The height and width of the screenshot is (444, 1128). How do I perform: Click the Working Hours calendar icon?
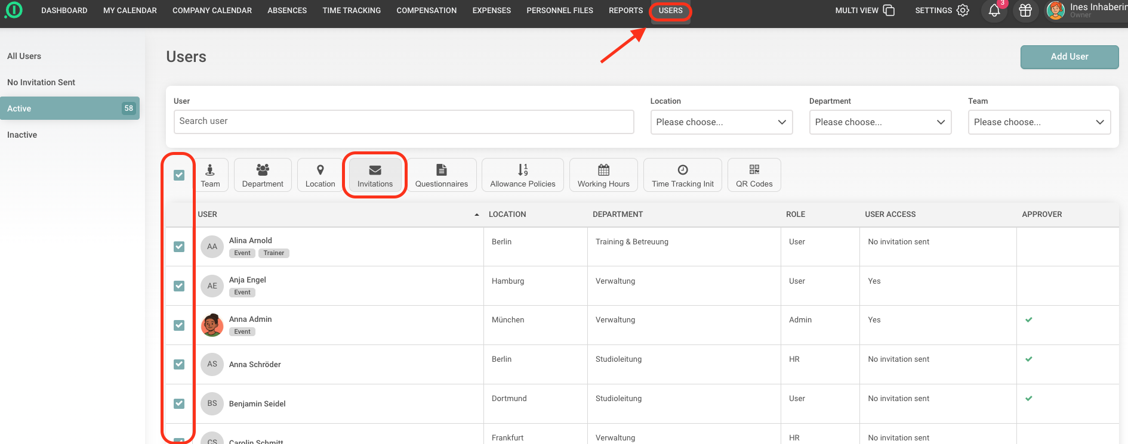(603, 170)
